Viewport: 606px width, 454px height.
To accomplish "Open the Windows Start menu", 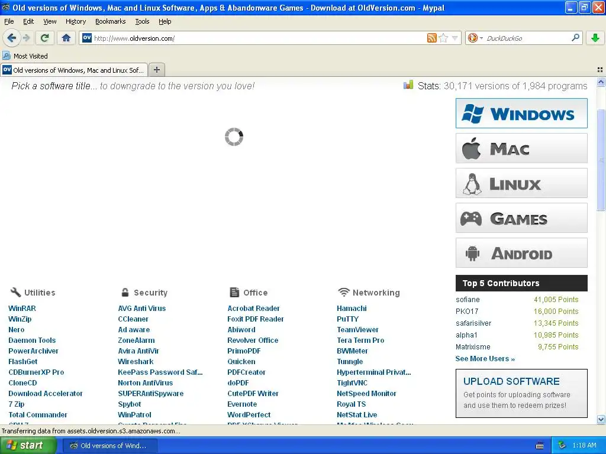I will pyautogui.click(x=28, y=446).
